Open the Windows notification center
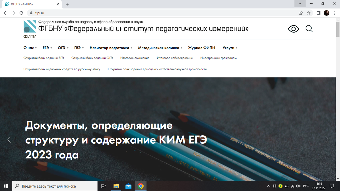This screenshot has height=191, width=340. [332, 186]
